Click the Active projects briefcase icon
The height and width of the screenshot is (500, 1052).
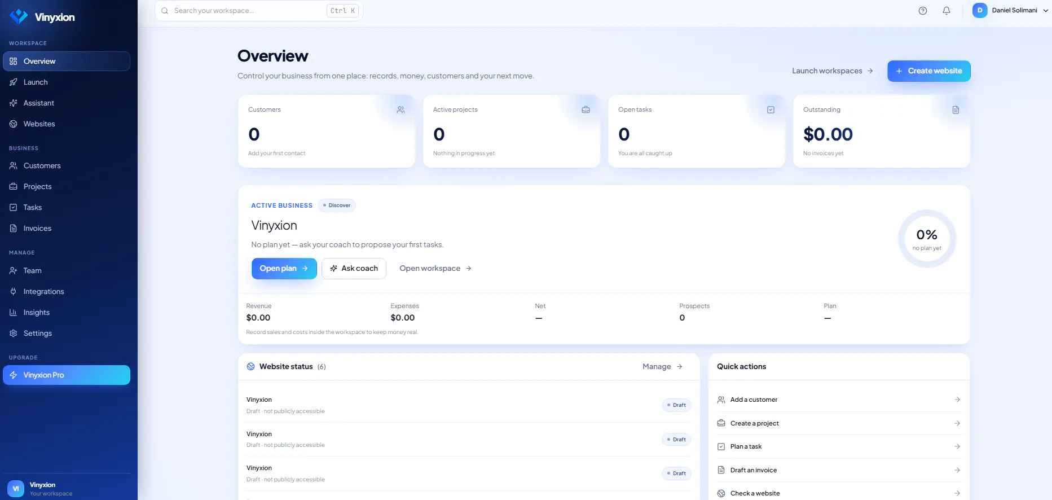(x=586, y=110)
